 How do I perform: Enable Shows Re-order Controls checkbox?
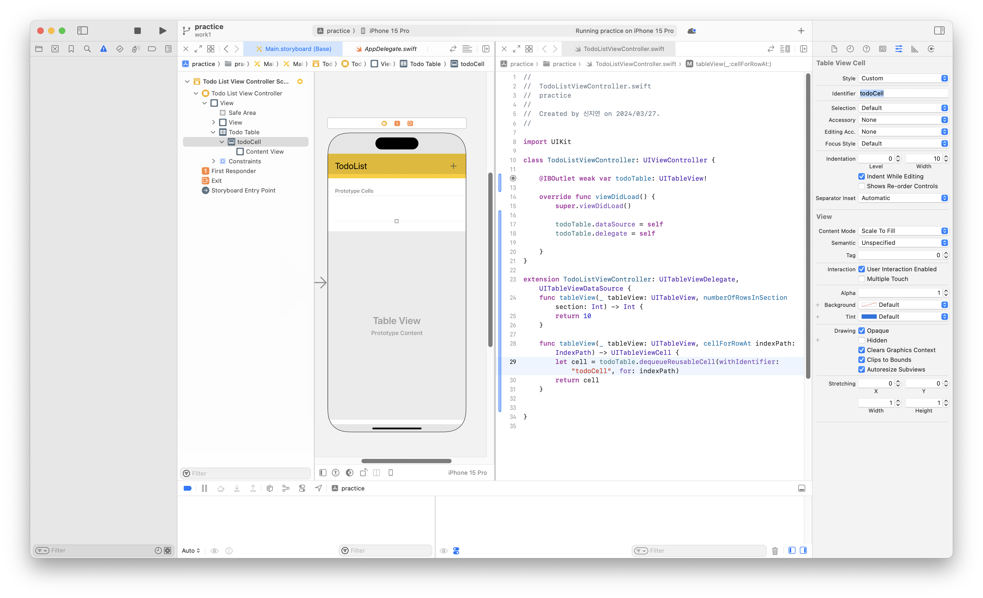(861, 186)
